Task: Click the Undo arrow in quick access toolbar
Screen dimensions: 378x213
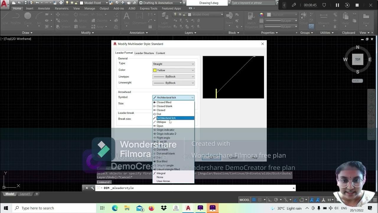Action: tap(38, 3)
